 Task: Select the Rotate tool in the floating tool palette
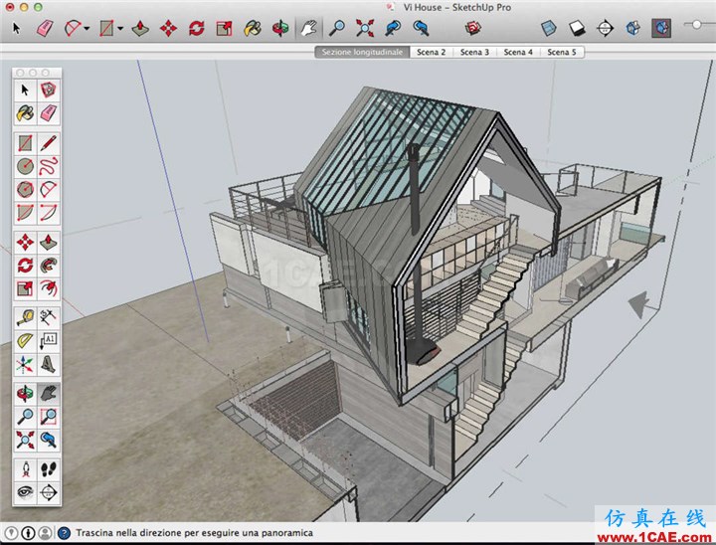coord(25,265)
